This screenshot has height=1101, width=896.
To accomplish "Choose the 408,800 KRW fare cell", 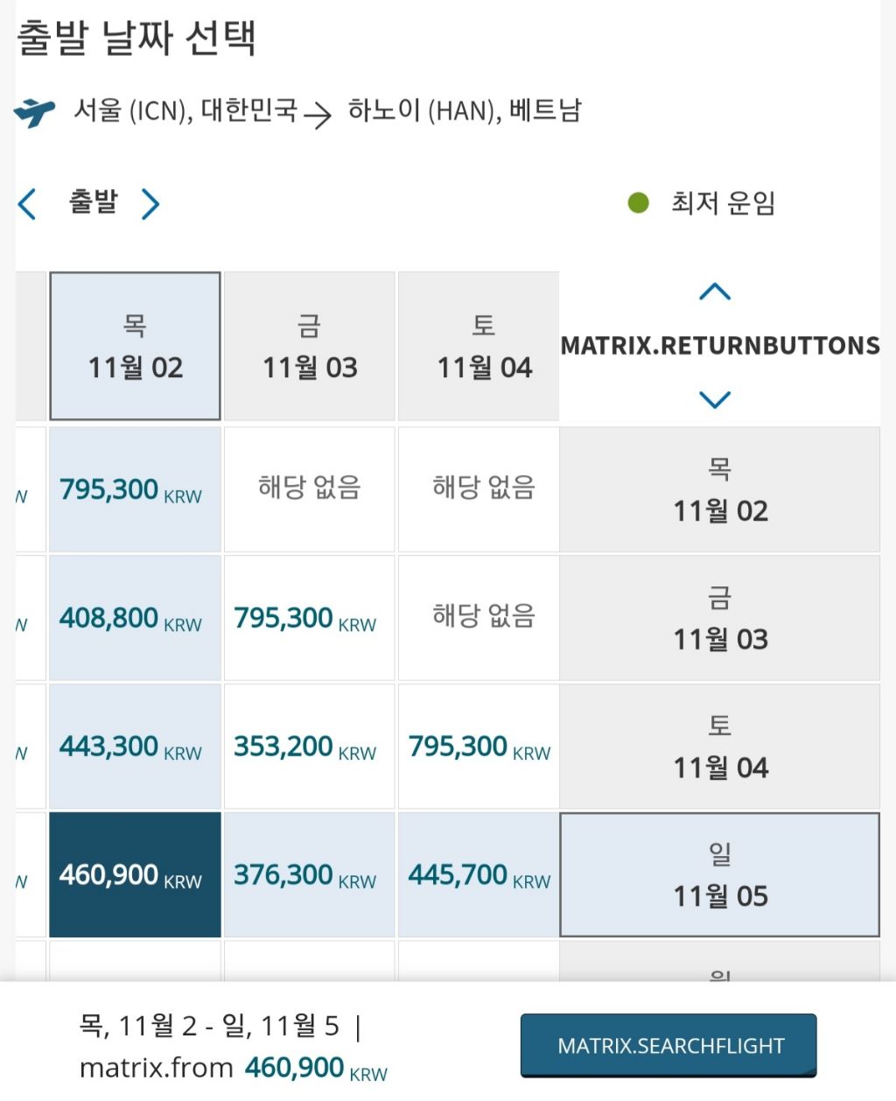I will (135, 619).
